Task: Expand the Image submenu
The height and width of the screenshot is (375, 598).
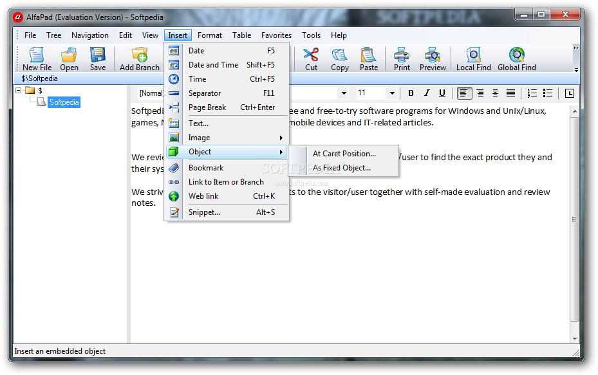Action: point(227,138)
